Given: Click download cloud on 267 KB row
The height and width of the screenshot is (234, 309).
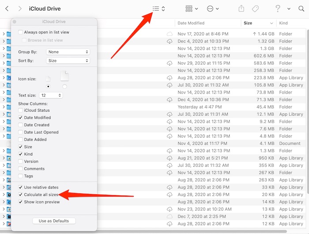Looking at the screenshot, I should 170,173.
